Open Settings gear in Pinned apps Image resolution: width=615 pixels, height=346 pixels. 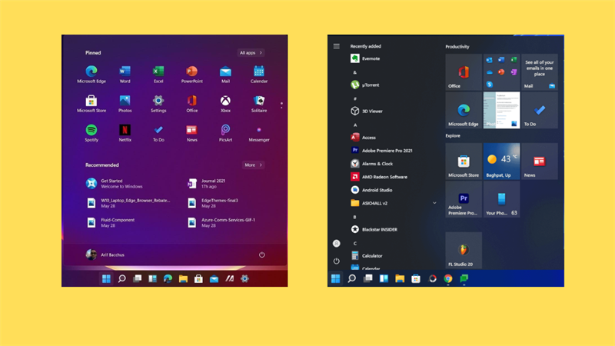[x=158, y=104]
